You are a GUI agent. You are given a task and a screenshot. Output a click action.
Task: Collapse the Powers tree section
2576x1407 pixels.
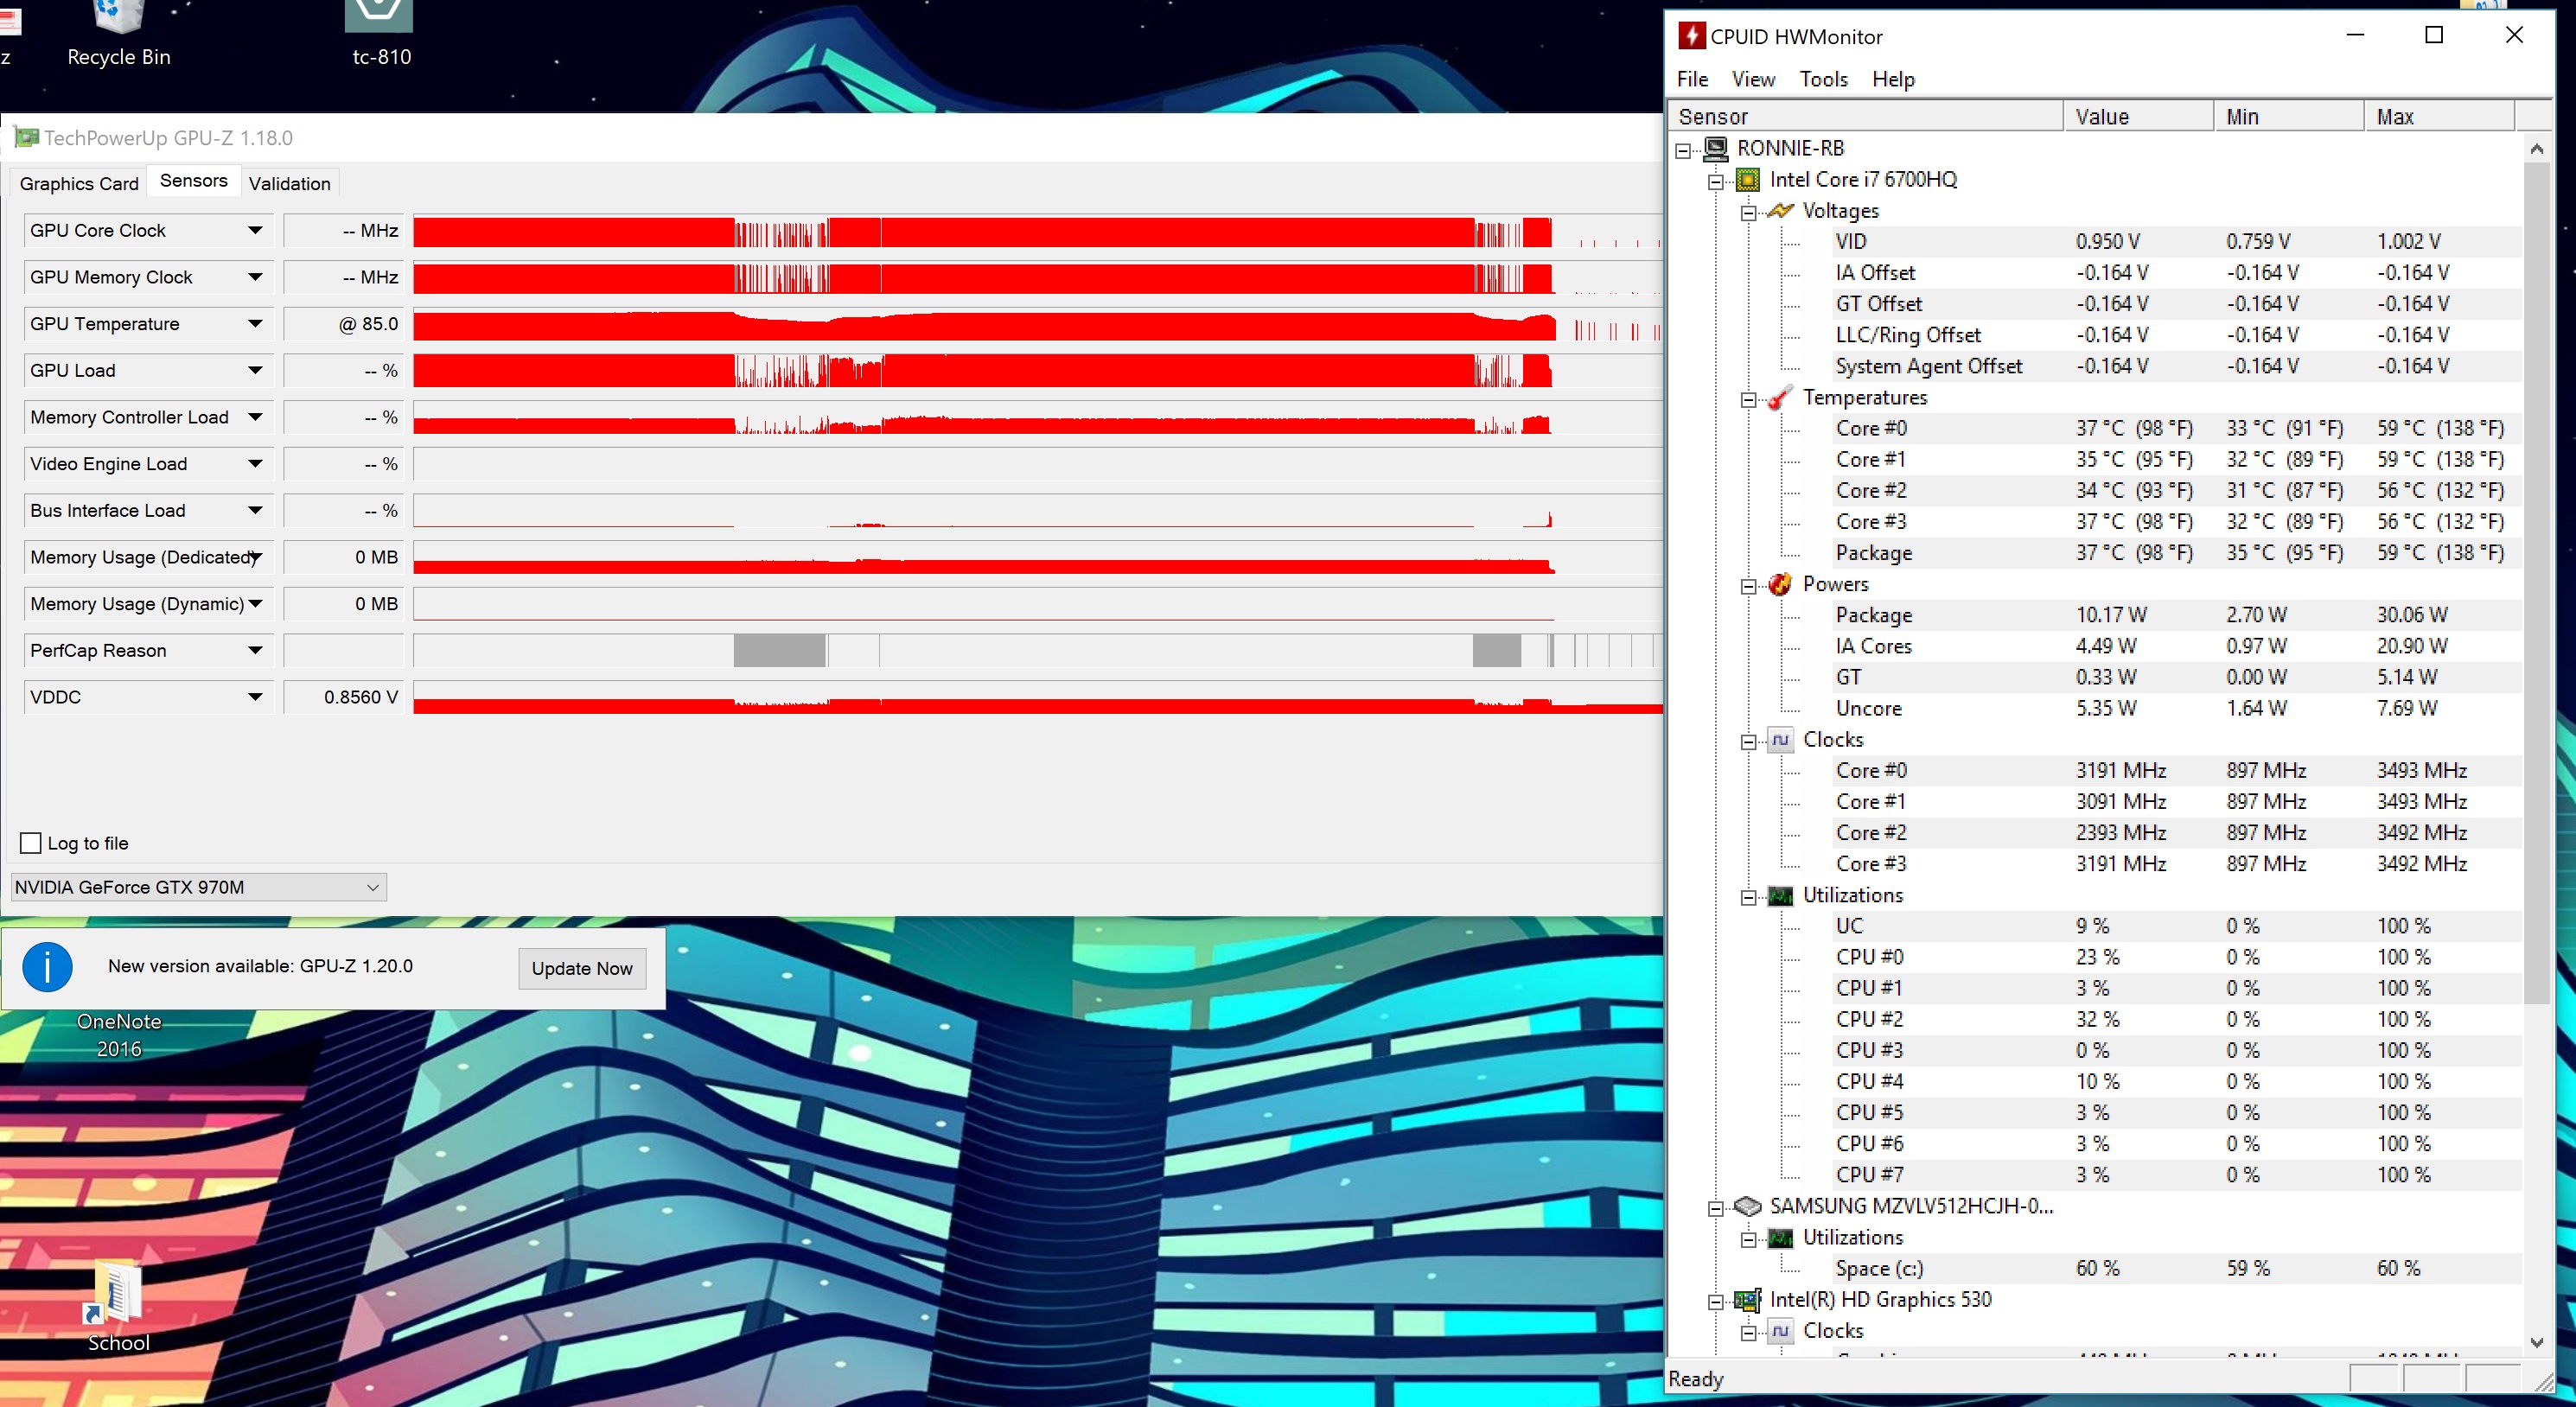click(1748, 586)
